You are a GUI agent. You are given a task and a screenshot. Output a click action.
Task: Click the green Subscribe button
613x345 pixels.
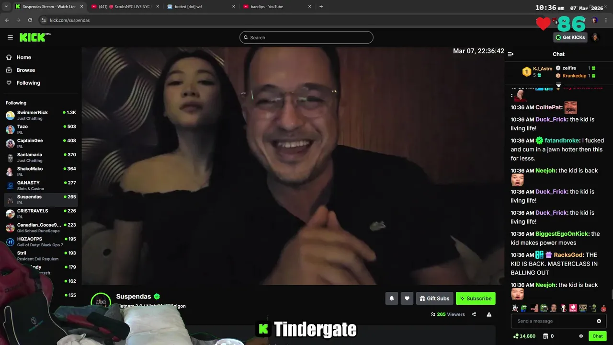point(476,298)
